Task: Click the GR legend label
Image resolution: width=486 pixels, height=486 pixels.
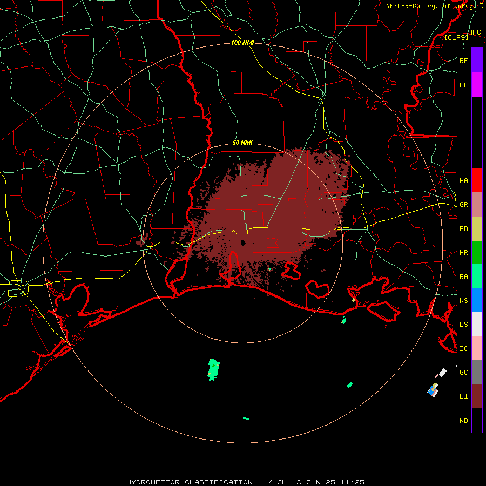Action: pos(463,205)
